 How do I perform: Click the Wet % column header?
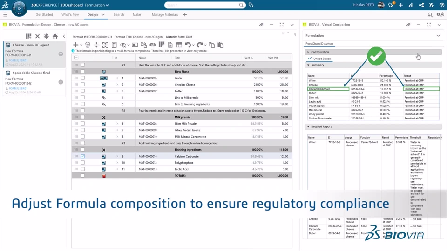[248, 58]
